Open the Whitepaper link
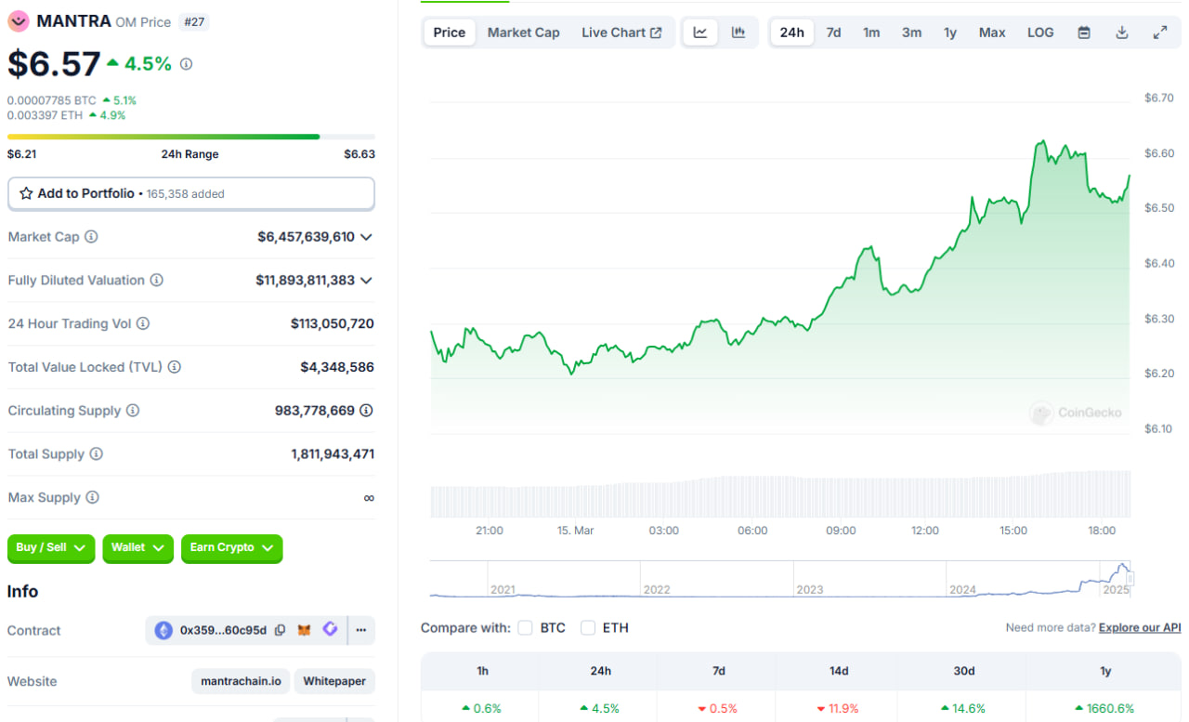The image size is (1189, 722). pos(334,681)
